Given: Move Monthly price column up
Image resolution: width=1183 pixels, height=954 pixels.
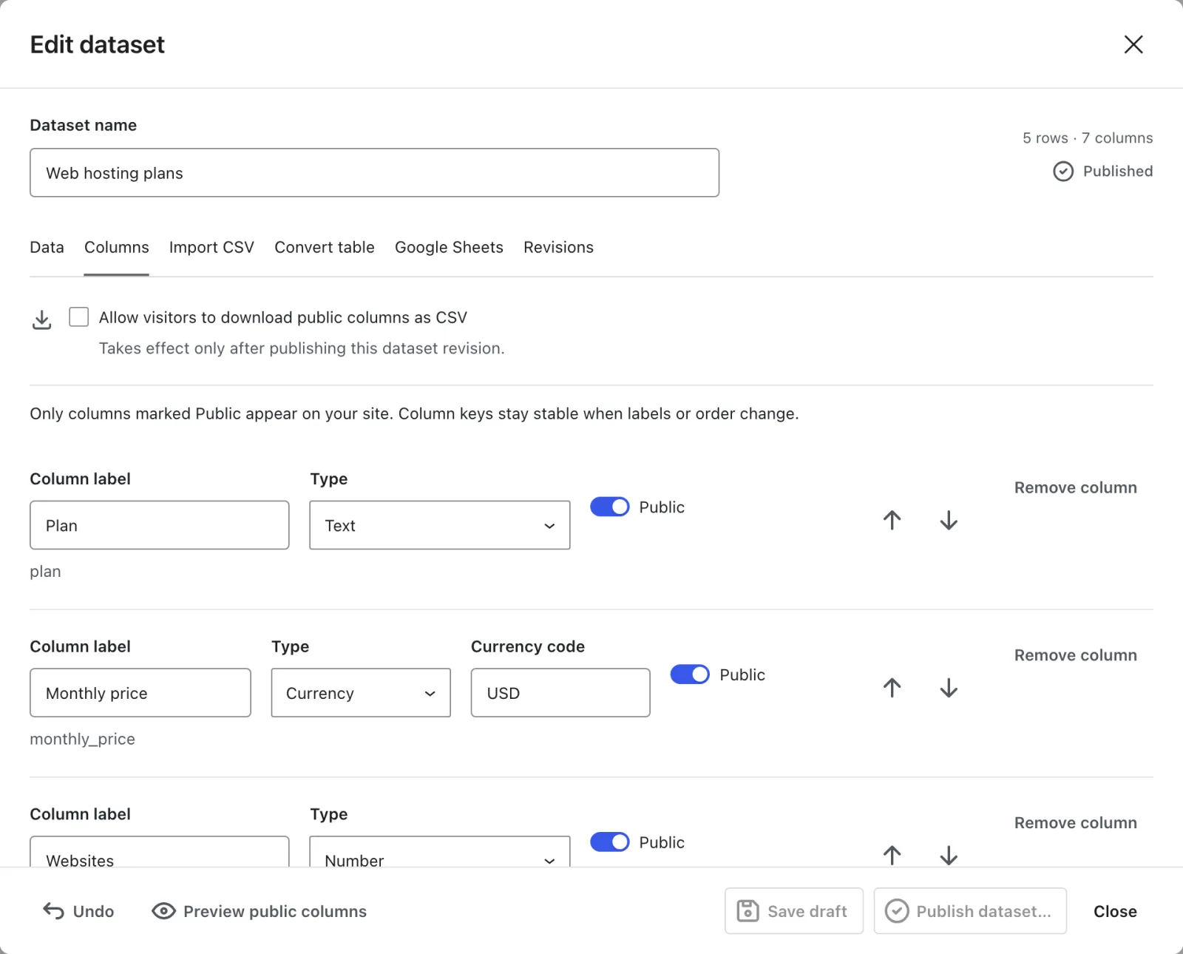Looking at the screenshot, I should [x=892, y=688].
